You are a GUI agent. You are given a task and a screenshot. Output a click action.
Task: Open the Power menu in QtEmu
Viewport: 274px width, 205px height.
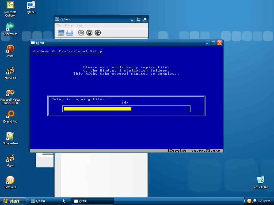[x=69, y=25]
